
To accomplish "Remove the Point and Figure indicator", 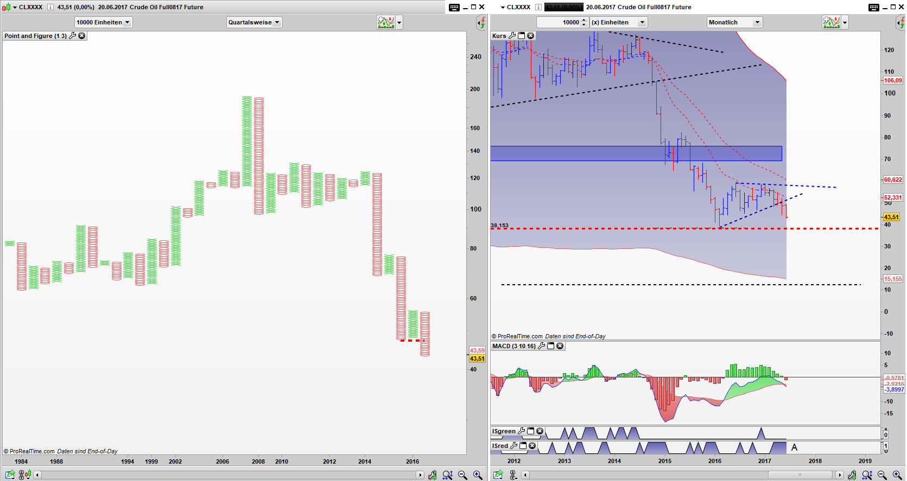I will tap(82, 36).
